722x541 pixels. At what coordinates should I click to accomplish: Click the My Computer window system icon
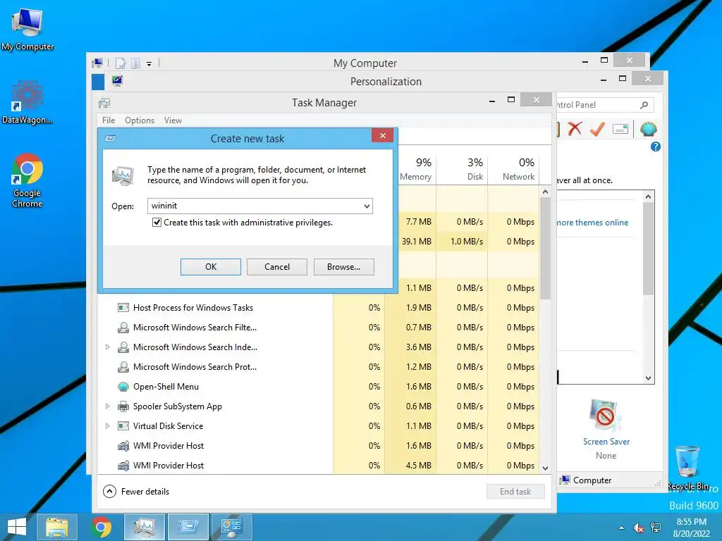tap(97, 63)
